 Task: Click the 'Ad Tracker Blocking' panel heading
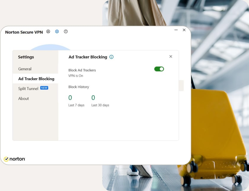[88, 57]
